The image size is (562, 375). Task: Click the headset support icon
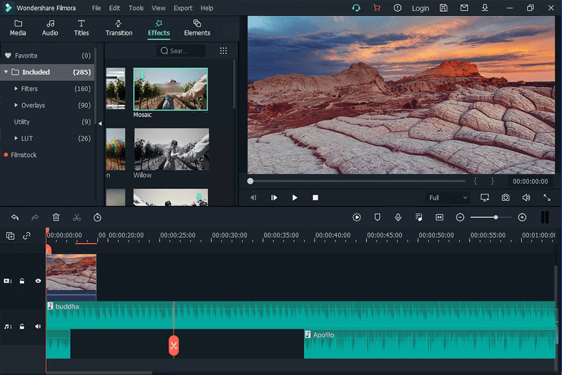point(356,8)
